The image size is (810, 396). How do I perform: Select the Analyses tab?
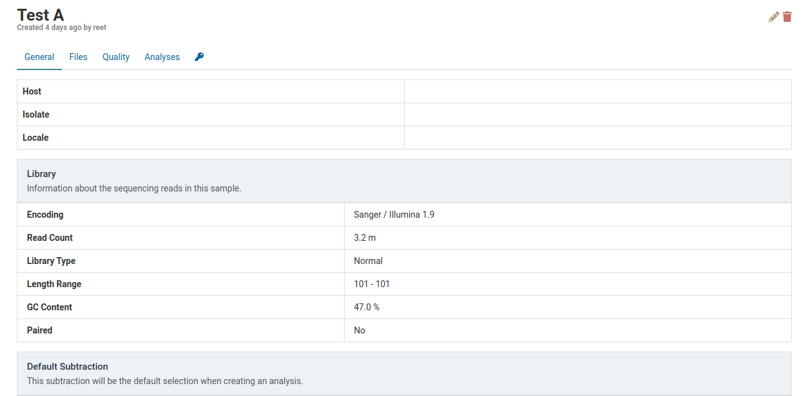[x=162, y=57]
